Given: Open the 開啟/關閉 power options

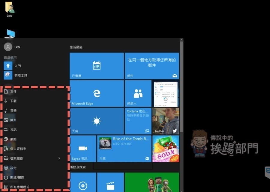Looking at the screenshot, I should (x=14, y=177).
